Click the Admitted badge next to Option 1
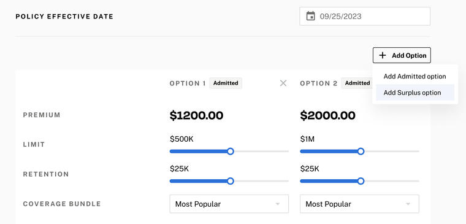The height and width of the screenshot is (224, 466). 226,83
